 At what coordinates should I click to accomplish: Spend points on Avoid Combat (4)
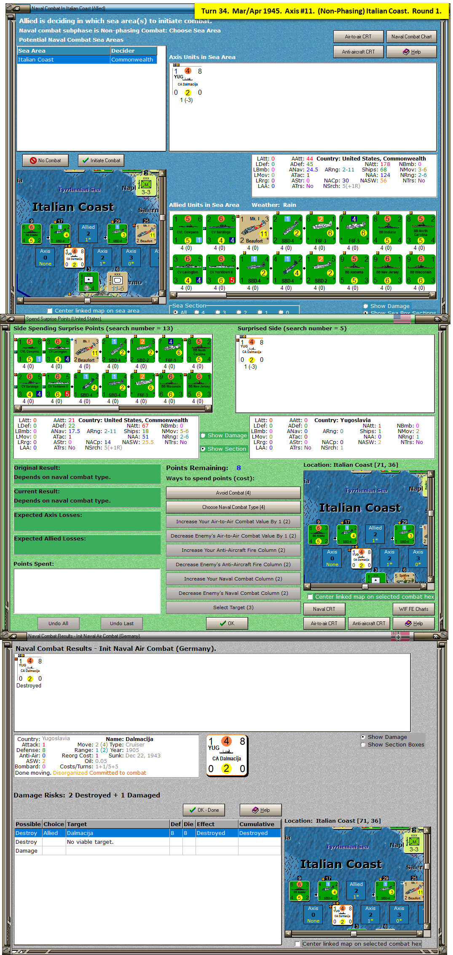coord(233,493)
